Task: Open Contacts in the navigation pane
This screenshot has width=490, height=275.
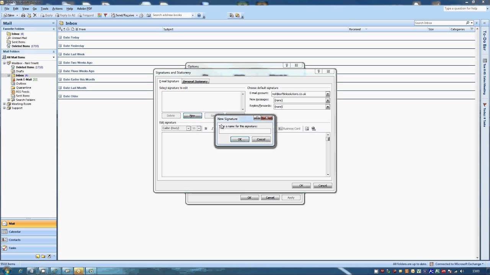Action: 29,240
